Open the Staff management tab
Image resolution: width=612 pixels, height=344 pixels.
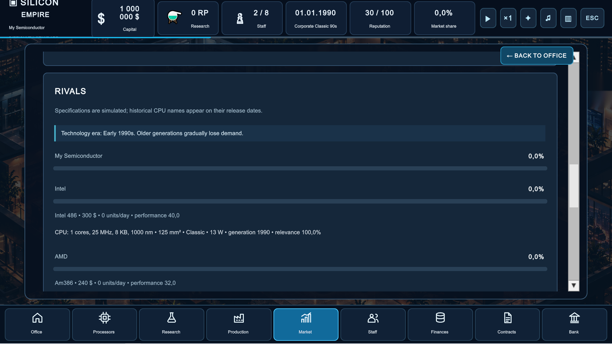click(x=373, y=324)
